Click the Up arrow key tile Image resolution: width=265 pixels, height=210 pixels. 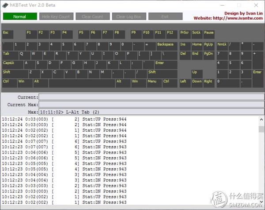pyautogui.click(x=197, y=74)
